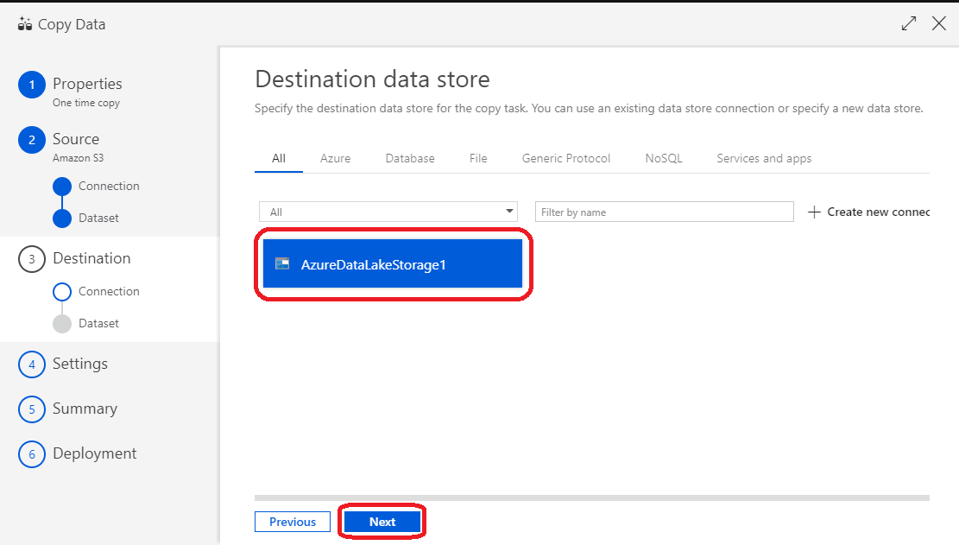Select the Connection circle under Source
Image resolution: width=959 pixels, height=545 pixels.
pyautogui.click(x=61, y=186)
